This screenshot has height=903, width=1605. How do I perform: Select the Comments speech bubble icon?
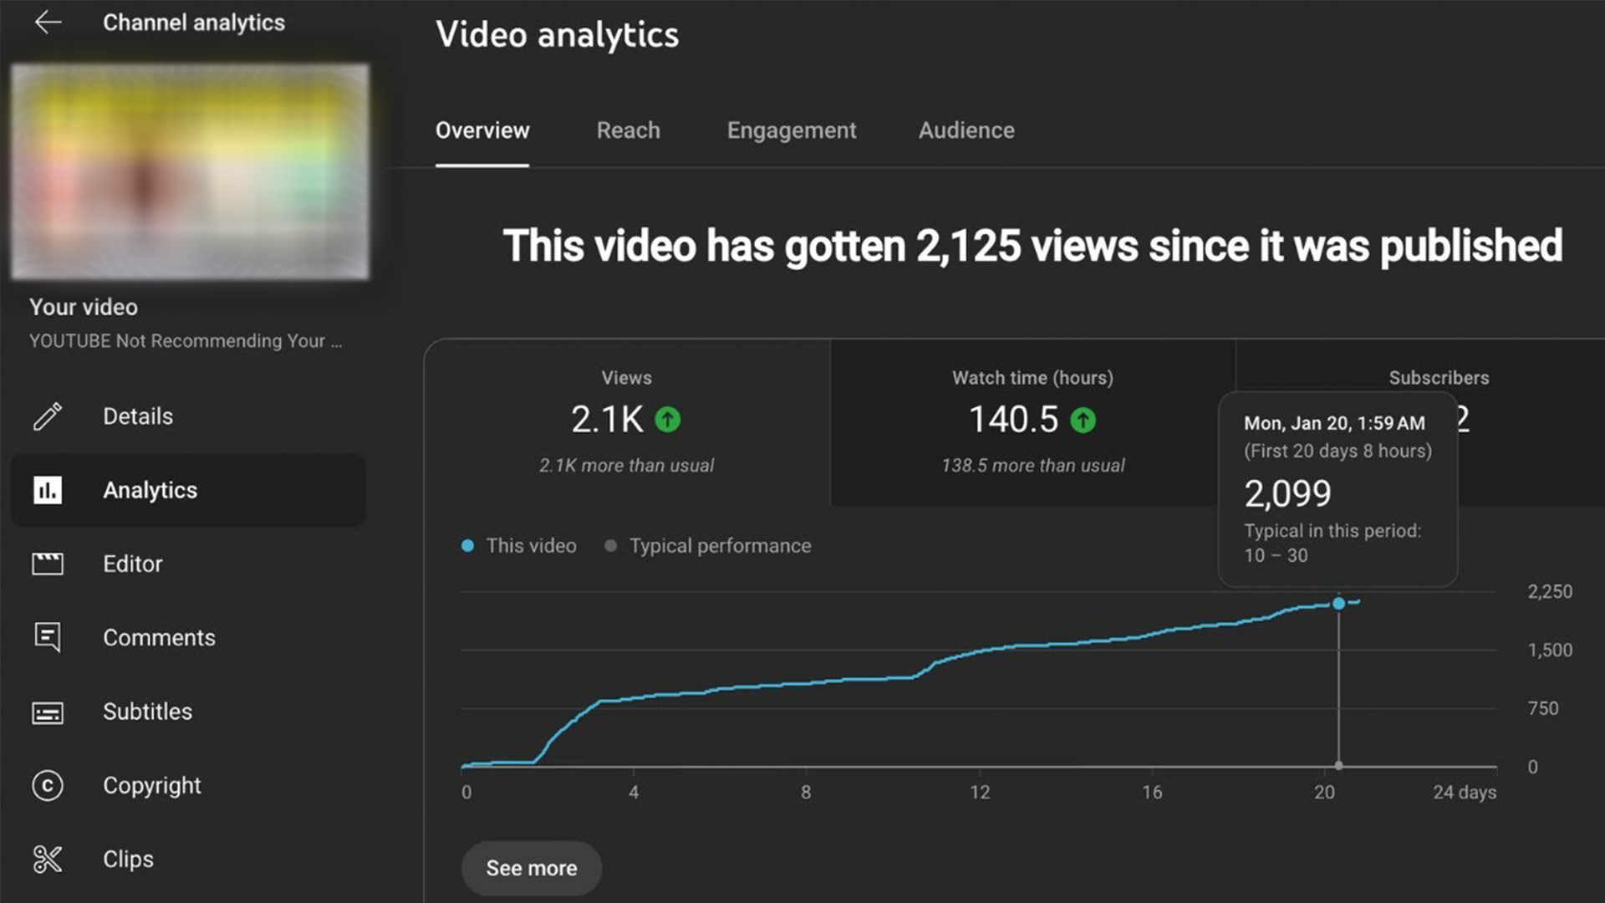coord(48,637)
